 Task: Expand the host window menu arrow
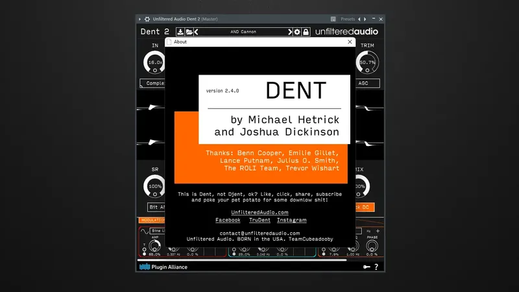tap(139, 19)
